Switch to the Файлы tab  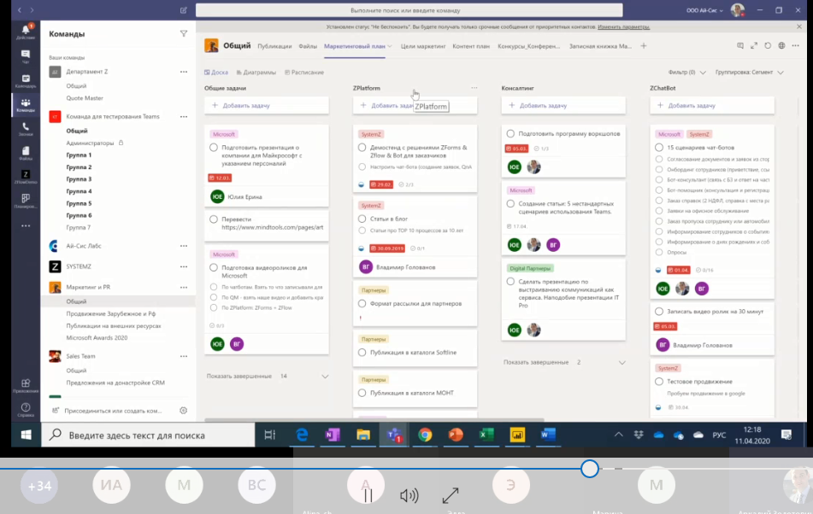[x=308, y=46]
